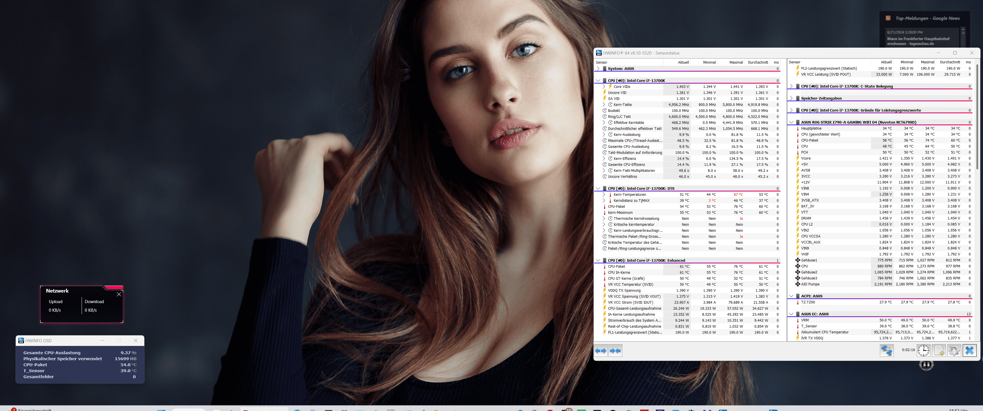This screenshot has height=411, width=983.
Task: Reset sensor values using the clock icon
Action: coord(924,350)
